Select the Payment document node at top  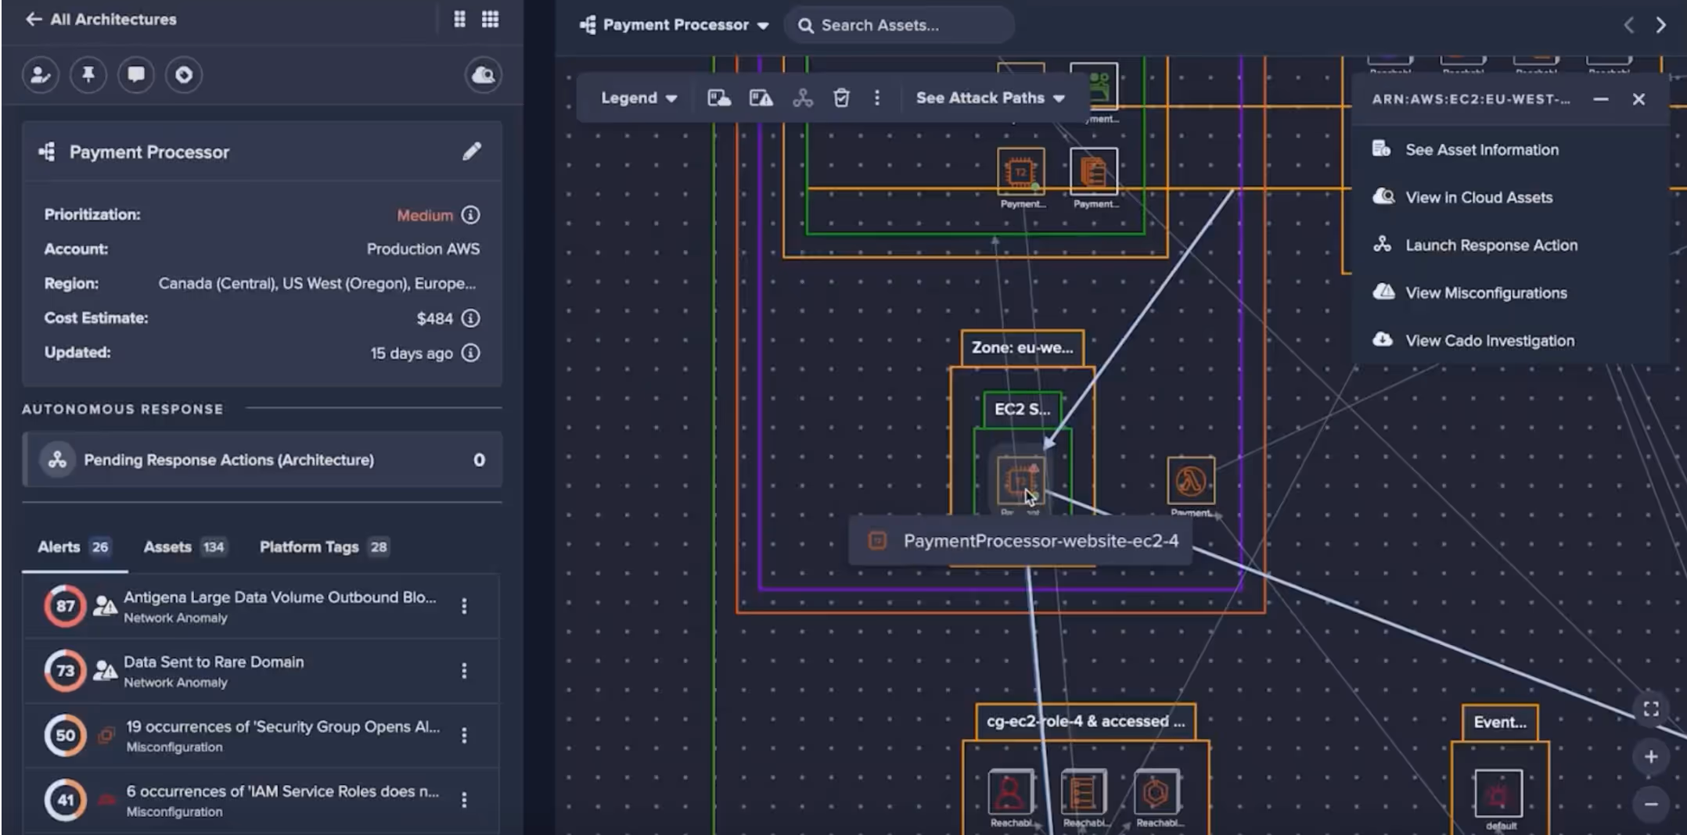point(1093,171)
